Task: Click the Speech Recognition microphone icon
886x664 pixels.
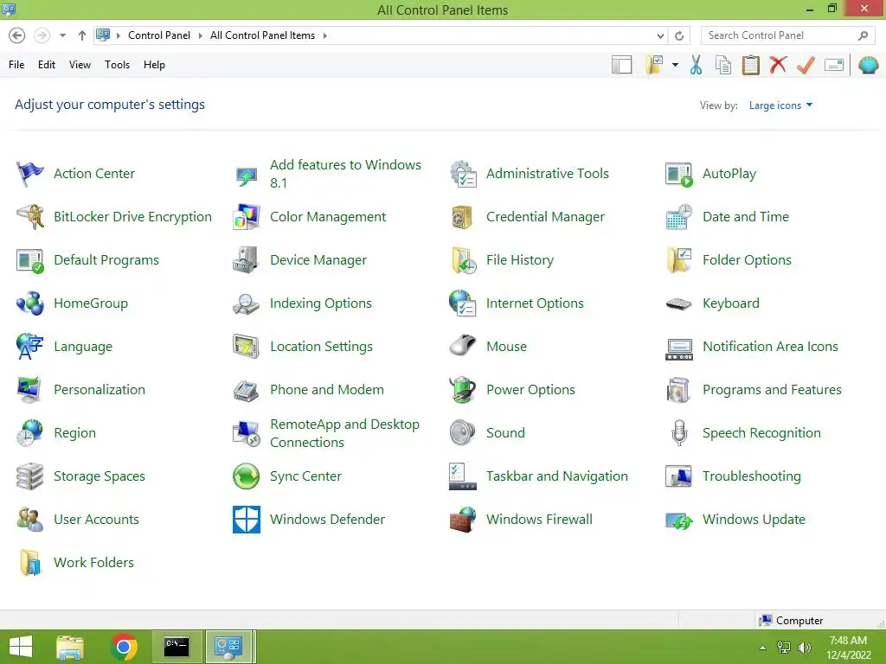Action: 679,433
